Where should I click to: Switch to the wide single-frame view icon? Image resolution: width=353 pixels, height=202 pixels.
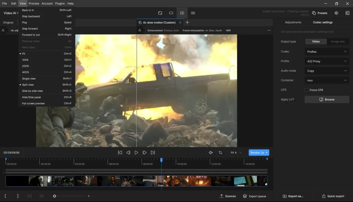[x=171, y=13]
